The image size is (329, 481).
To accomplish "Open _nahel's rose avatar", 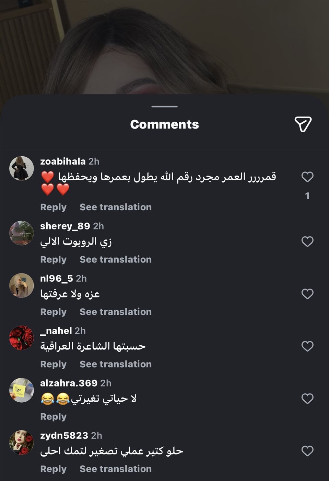I will click(22, 338).
